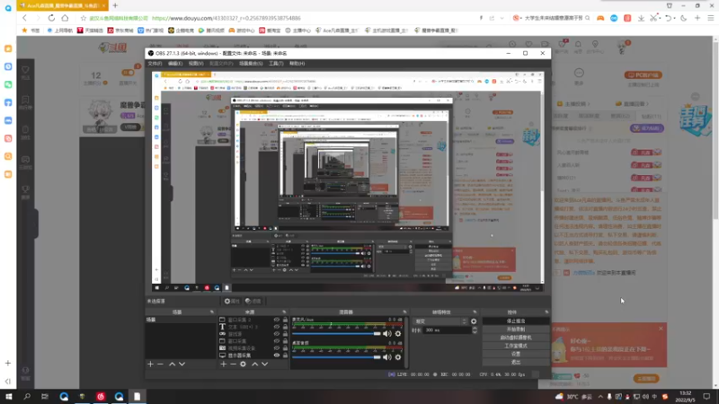The width and height of the screenshot is (719, 404).
Task: Open microphone/Aux audio settings gear
Action: click(x=398, y=333)
